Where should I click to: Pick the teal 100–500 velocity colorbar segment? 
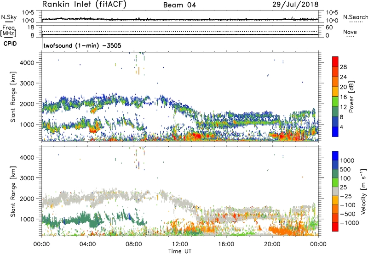(335, 174)
